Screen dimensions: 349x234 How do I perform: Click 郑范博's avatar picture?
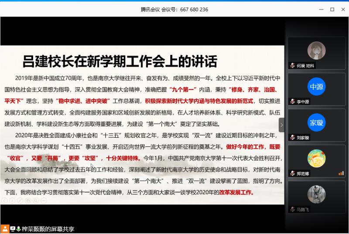click(316, 159)
